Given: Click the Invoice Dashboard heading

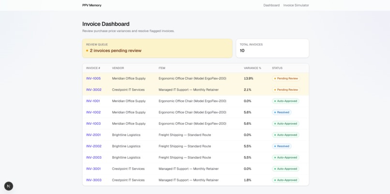Looking at the screenshot, I should pyautogui.click(x=106, y=24).
